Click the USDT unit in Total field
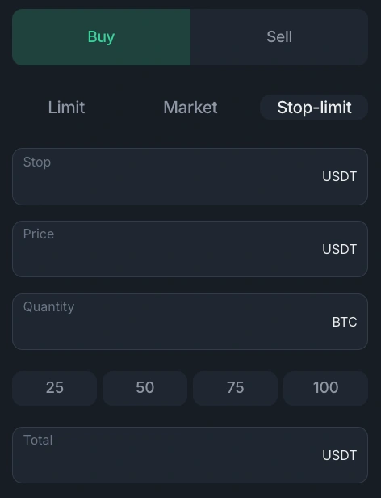Image resolution: width=381 pixels, height=498 pixels. coord(340,455)
